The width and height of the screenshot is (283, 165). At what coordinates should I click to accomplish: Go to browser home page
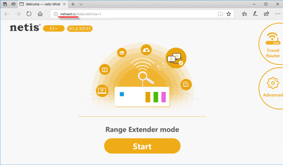pyautogui.click(x=40, y=14)
